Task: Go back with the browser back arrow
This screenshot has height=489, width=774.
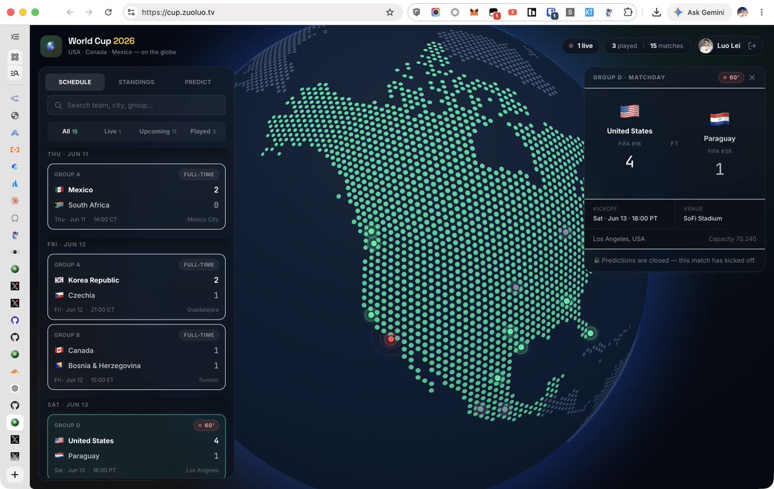Action: (x=70, y=12)
